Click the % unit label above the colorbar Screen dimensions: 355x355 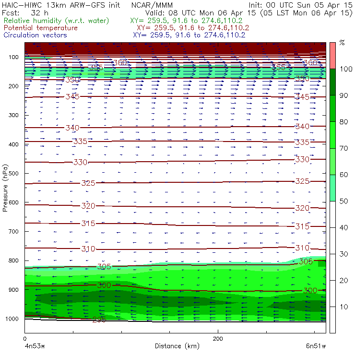(342, 43)
